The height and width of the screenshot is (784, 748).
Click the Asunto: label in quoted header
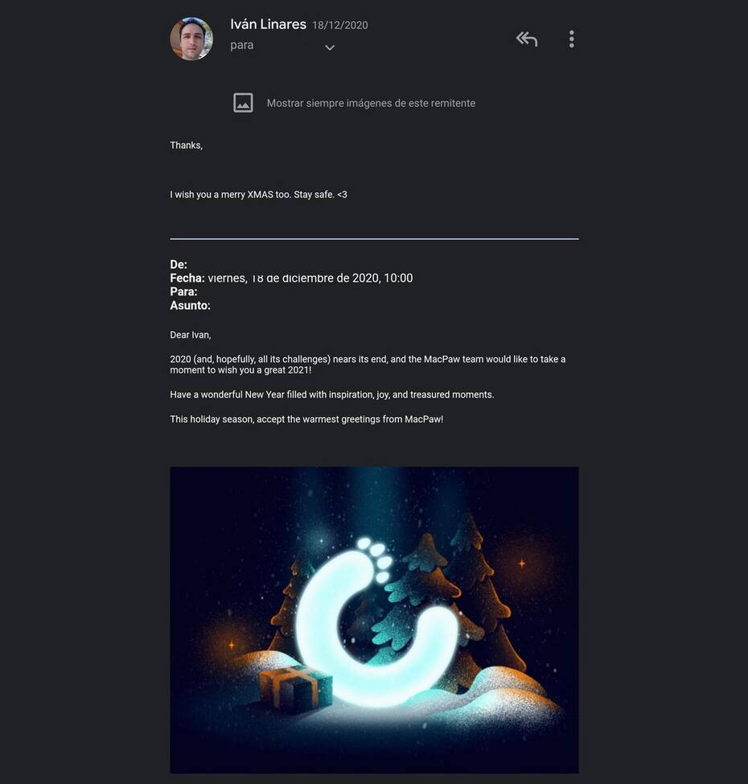tap(190, 306)
